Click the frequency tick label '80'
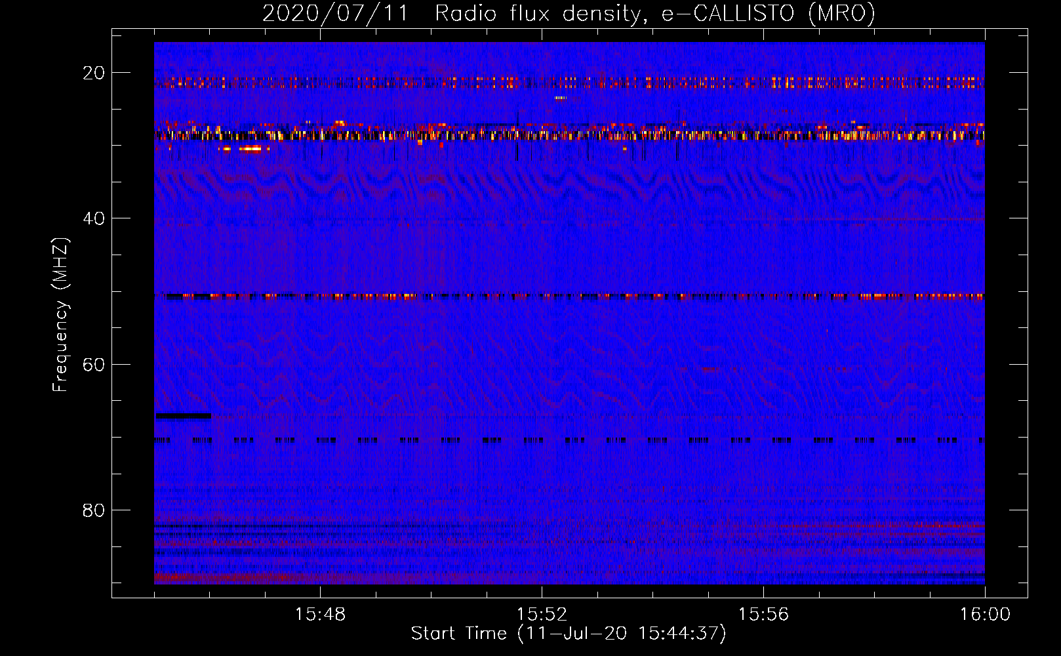Viewport: 1061px width, 656px height. (x=94, y=510)
